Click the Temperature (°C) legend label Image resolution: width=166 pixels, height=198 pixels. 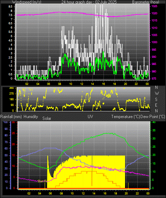coord(125,117)
